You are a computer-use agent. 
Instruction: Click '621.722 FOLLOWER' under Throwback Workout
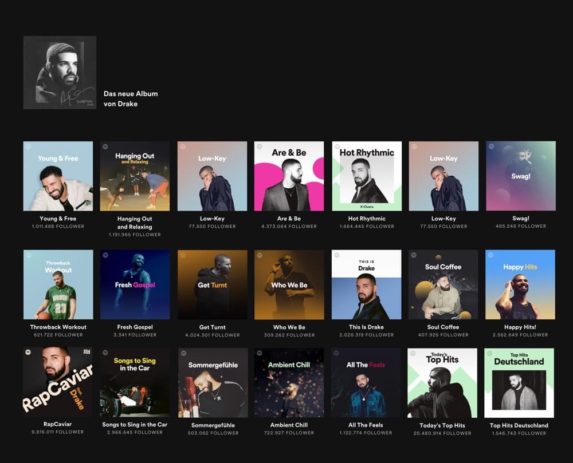[58, 335]
